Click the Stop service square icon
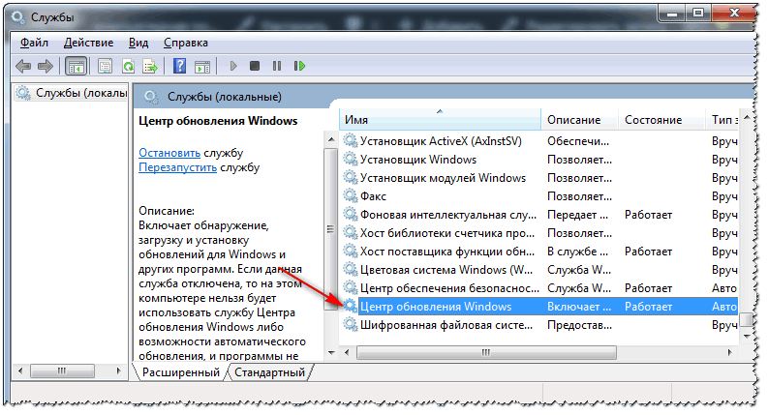The height and width of the screenshot is (415, 768). tap(254, 66)
